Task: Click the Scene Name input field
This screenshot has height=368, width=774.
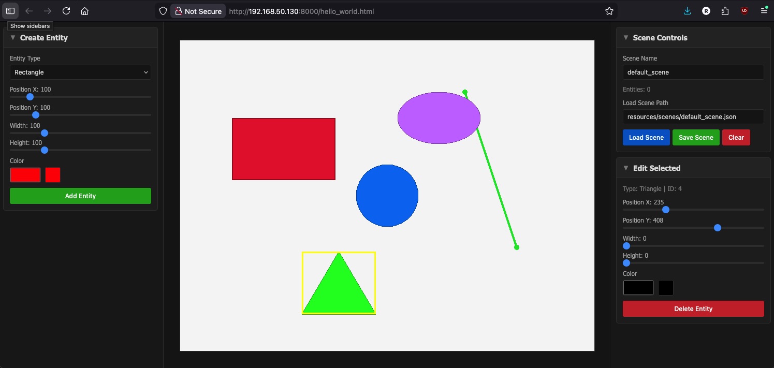Action: pyautogui.click(x=693, y=72)
